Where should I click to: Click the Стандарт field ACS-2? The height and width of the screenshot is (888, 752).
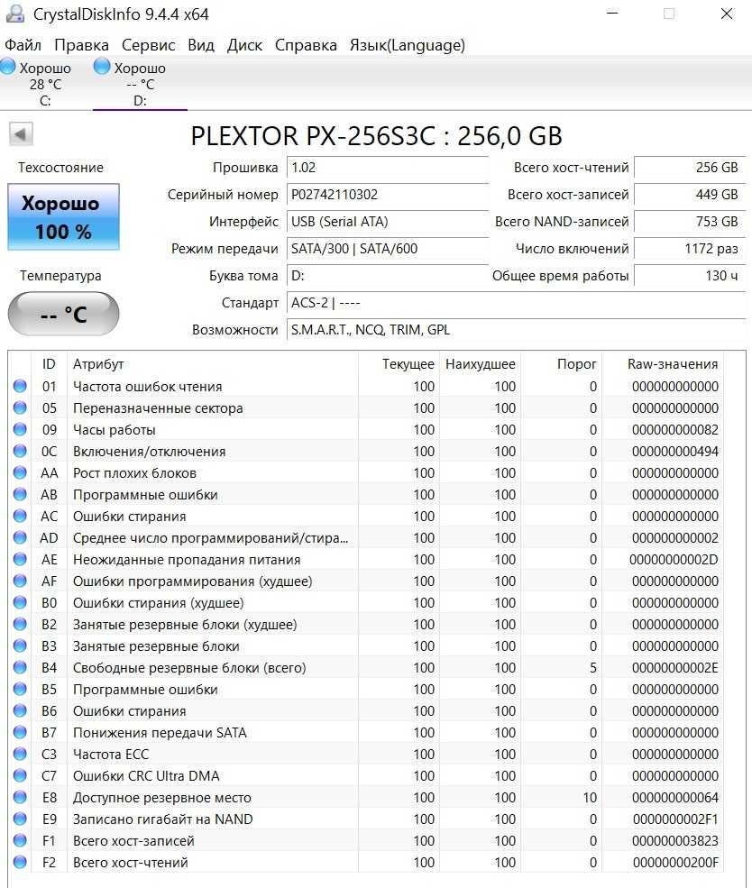[x=516, y=303]
